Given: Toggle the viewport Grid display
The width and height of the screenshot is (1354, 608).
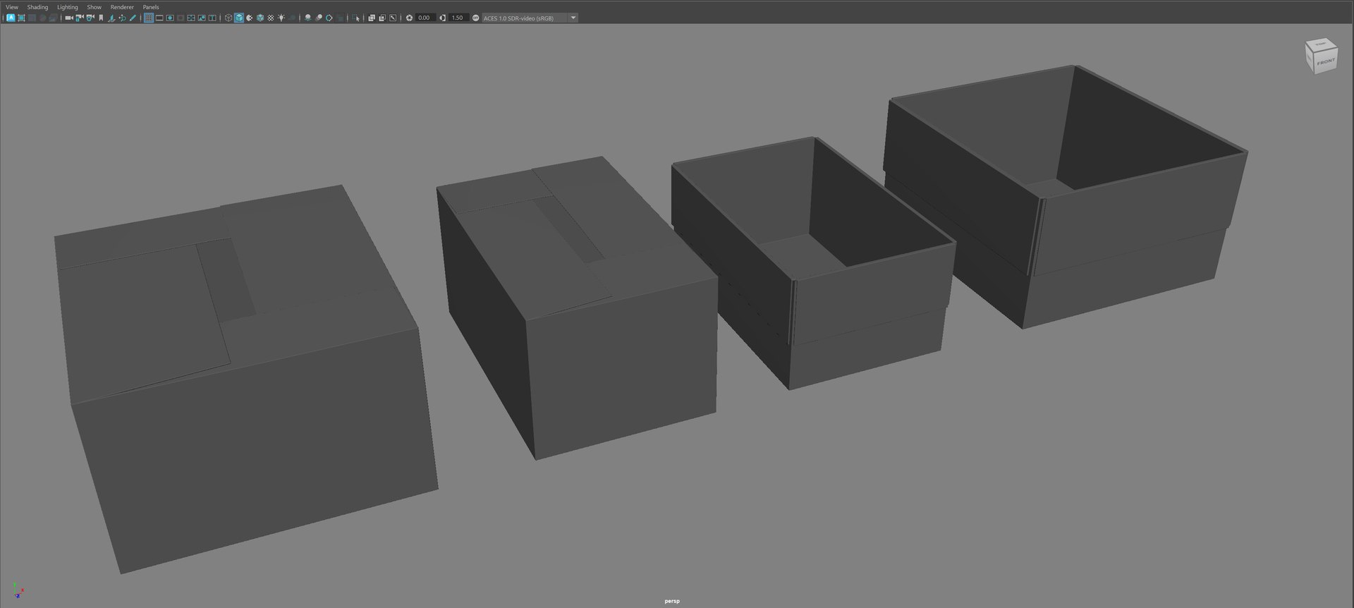Looking at the screenshot, I should coord(149,18).
